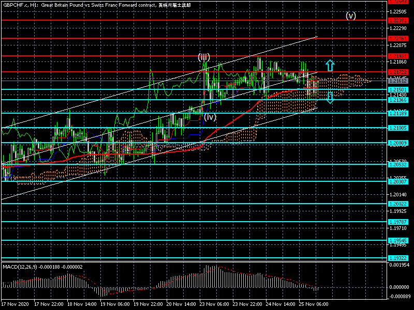Click the red 1.22161 price level label
This screenshot has width=414, height=310.
398,38
